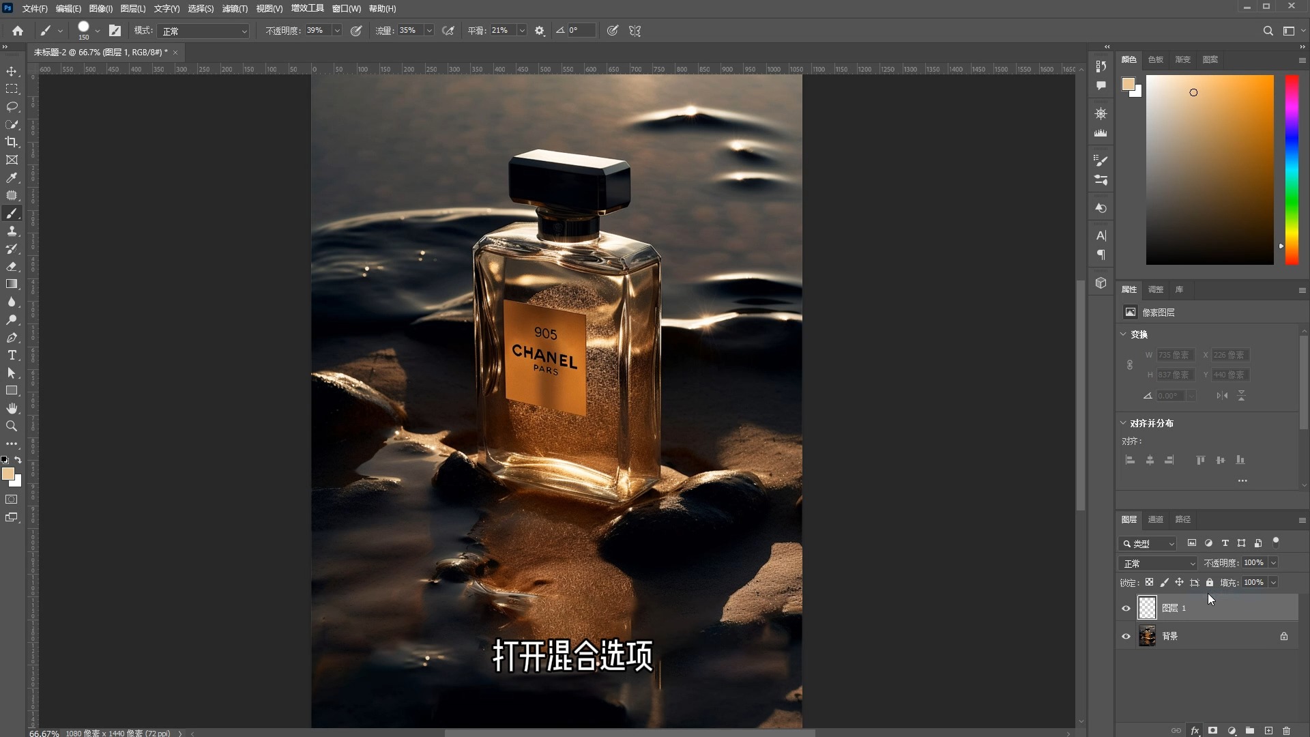1310x737 pixels.
Task: Select the Hand tool
Action: [12, 409]
